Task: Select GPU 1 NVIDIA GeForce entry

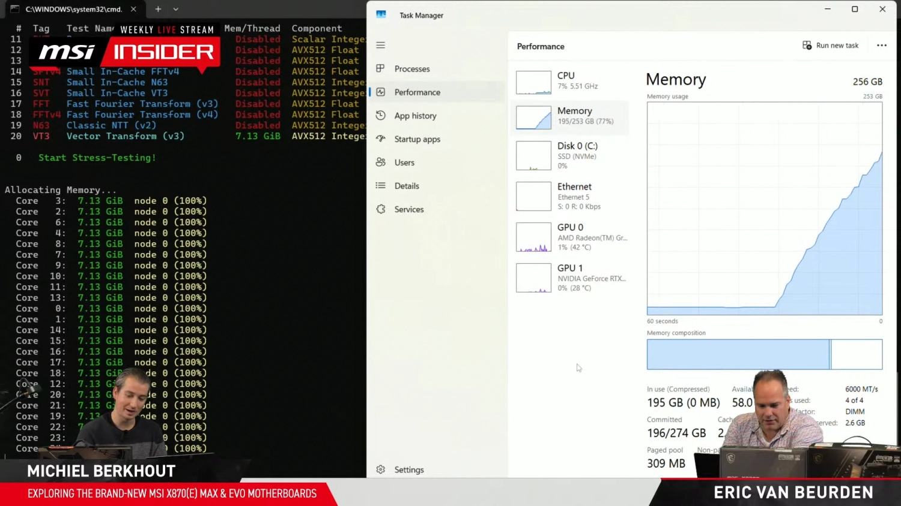Action: point(571,278)
